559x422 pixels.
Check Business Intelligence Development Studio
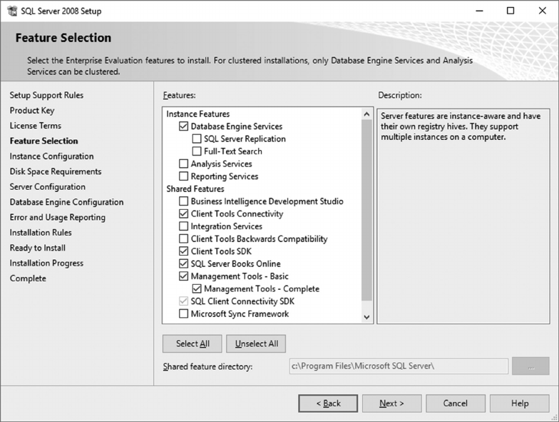pyautogui.click(x=183, y=201)
